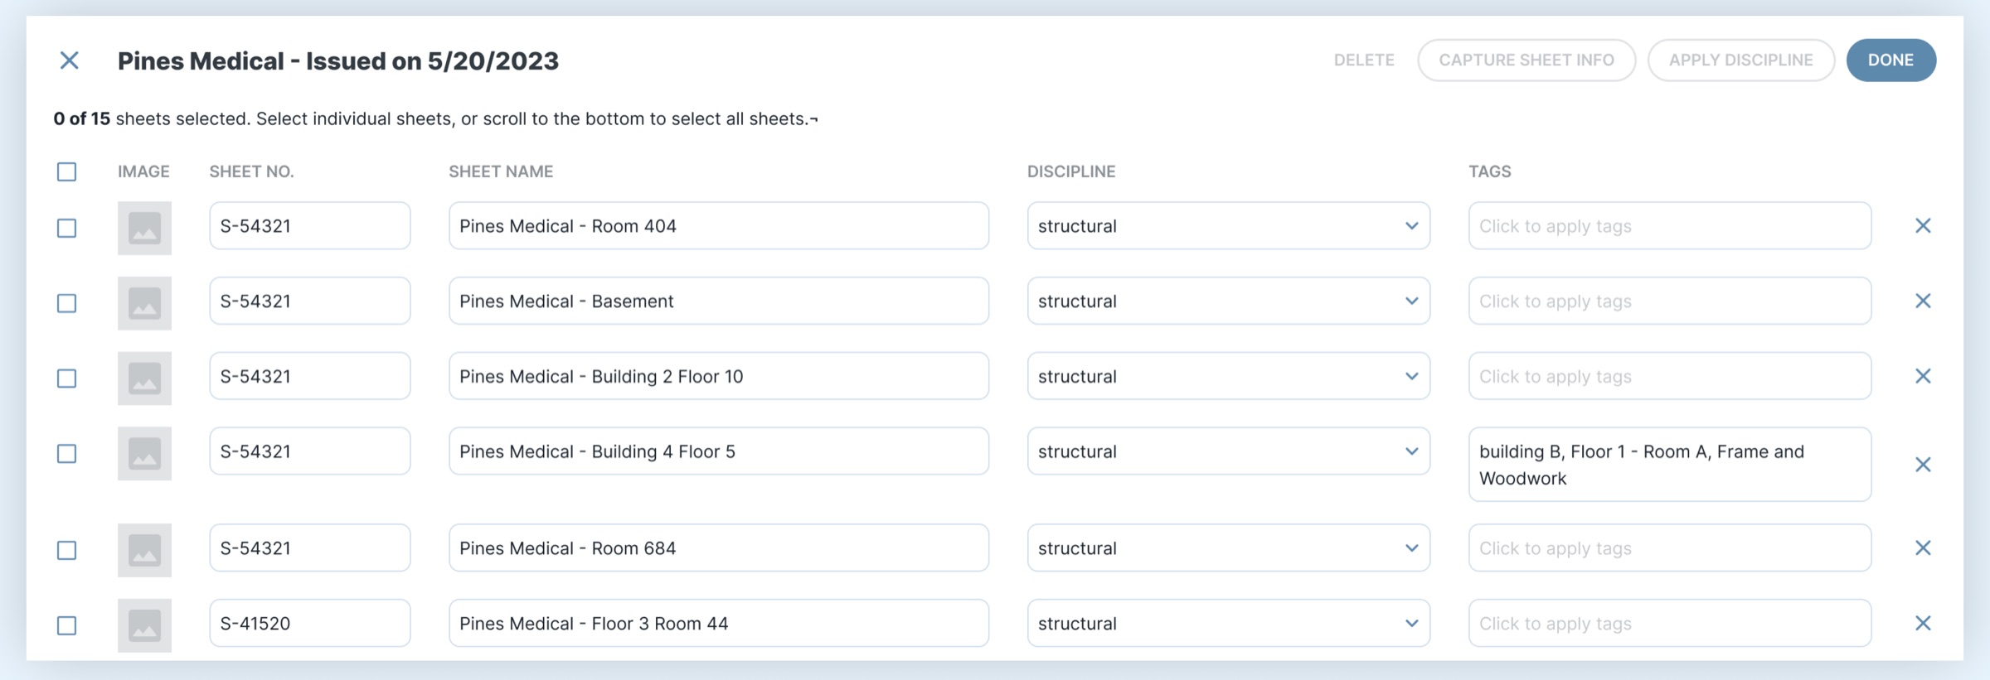Click CAPTURE SHEET INFO button
This screenshot has width=1990, height=680.
point(1526,60)
